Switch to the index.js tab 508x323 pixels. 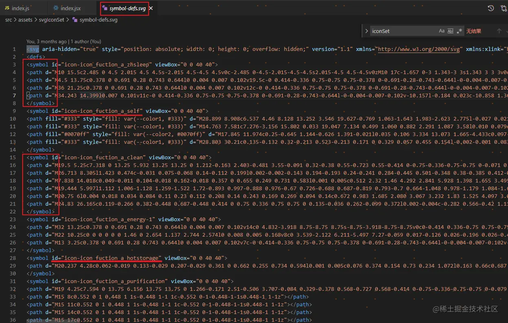[23, 8]
